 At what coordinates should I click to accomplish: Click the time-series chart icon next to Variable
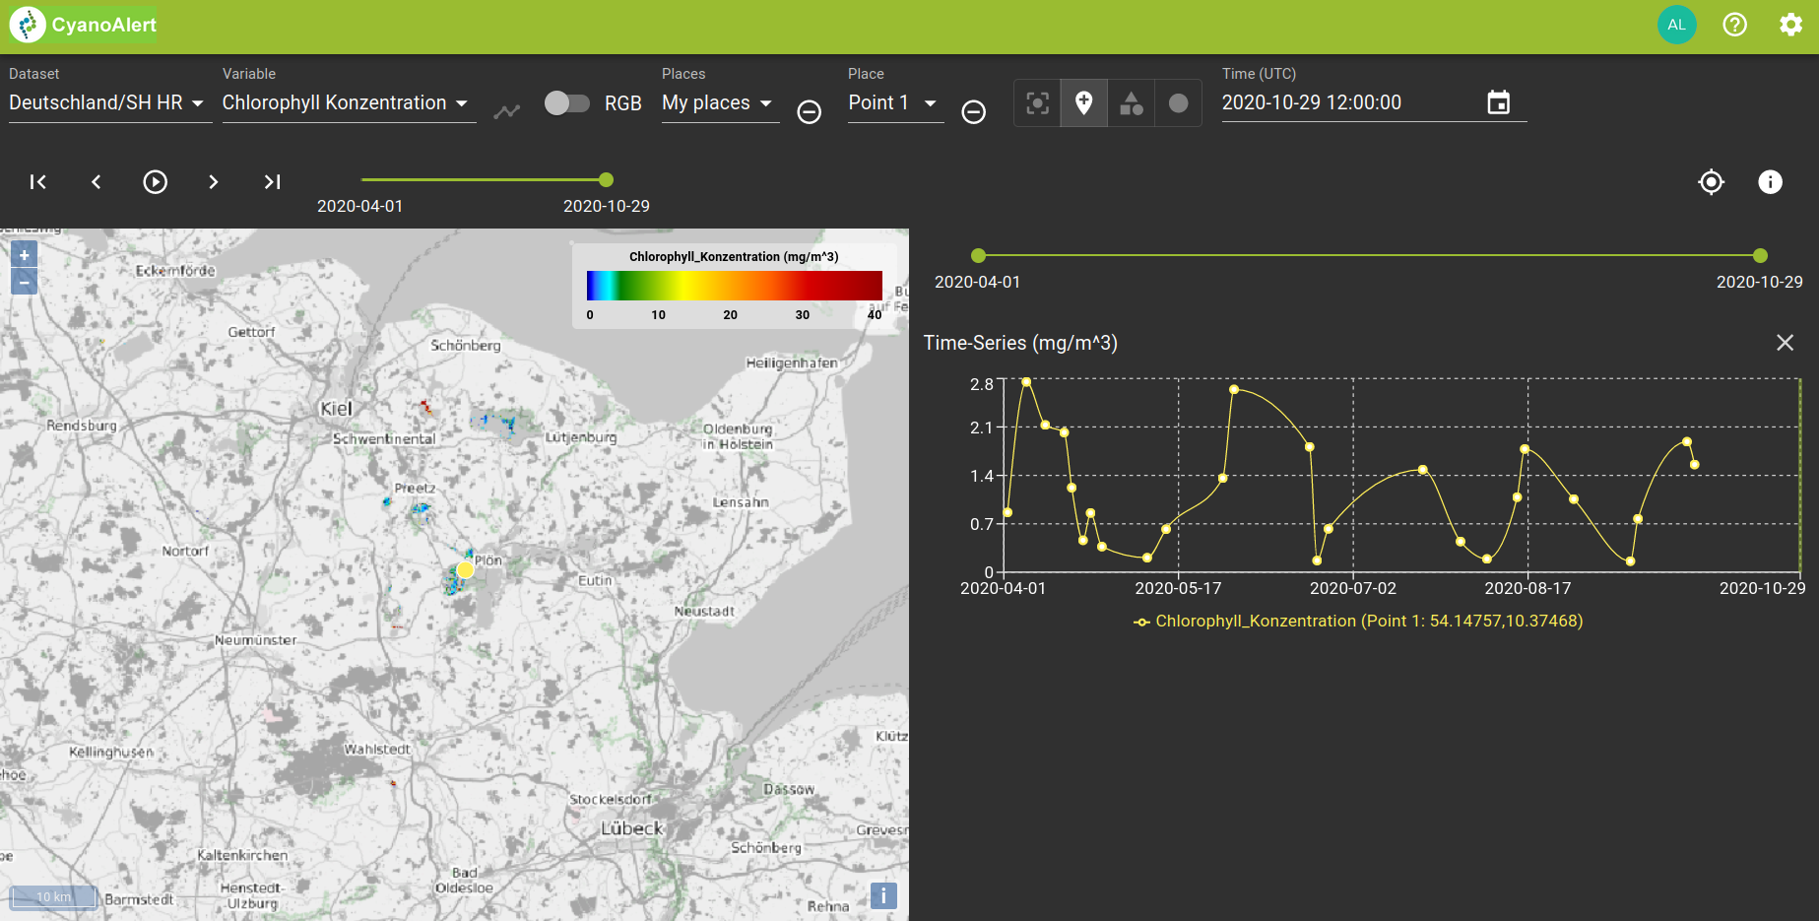point(506,111)
